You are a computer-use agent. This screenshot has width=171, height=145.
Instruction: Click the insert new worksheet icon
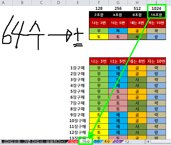click(x=127, y=142)
